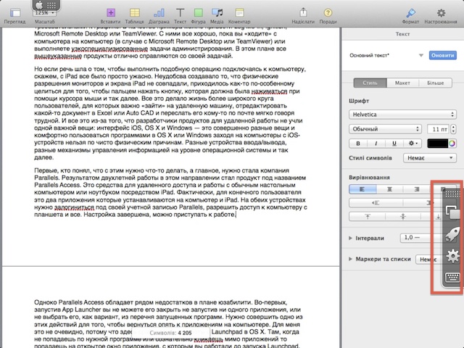Open Поради tips icon
This screenshot has width=464, height=348.
[x=328, y=13]
